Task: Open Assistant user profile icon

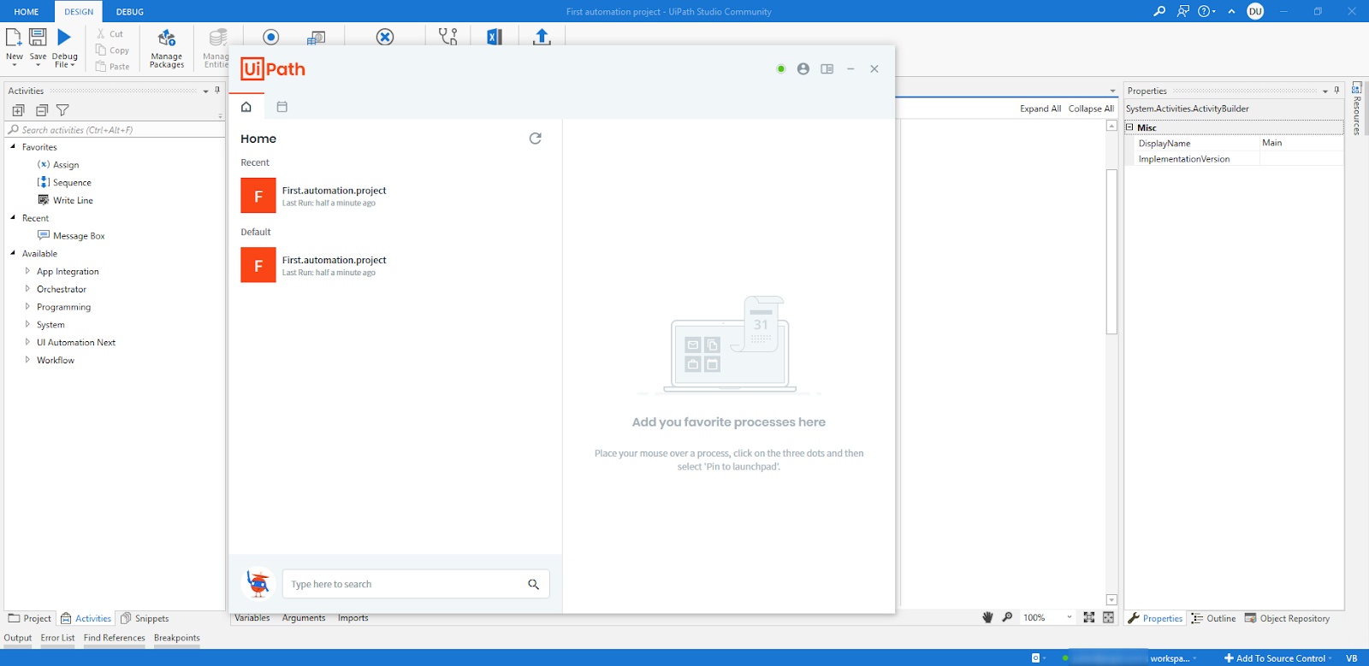Action: (x=803, y=69)
